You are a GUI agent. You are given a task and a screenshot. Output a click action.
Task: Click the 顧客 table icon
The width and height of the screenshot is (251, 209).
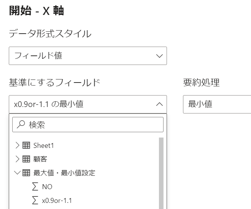26,159
